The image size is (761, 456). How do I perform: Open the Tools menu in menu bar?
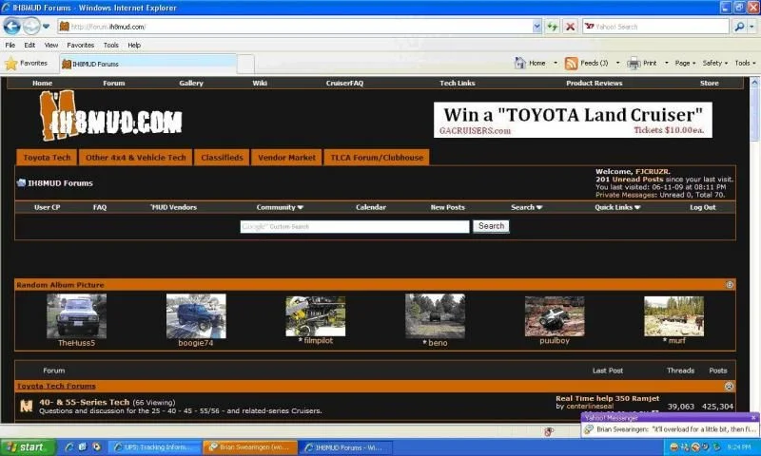coord(110,45)
